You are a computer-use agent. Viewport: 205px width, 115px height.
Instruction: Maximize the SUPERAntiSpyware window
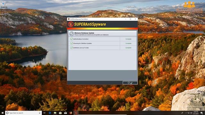pyautogui.click(x=130, y=19)
